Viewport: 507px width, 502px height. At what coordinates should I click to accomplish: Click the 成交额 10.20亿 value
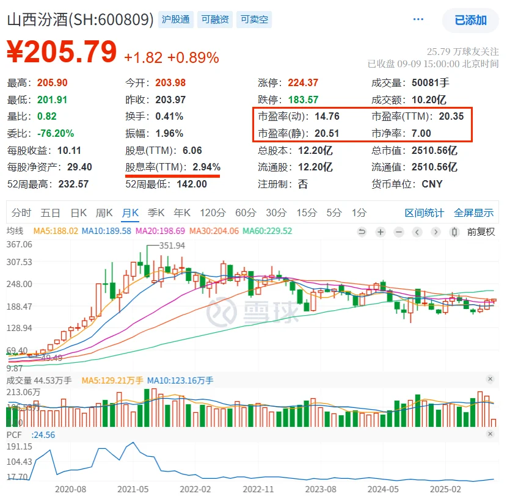point(429,100)
